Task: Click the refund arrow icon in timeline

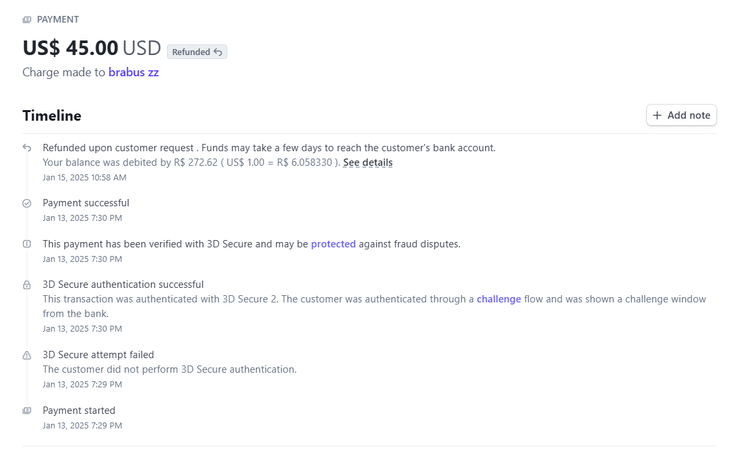Action: pos(27,148)
